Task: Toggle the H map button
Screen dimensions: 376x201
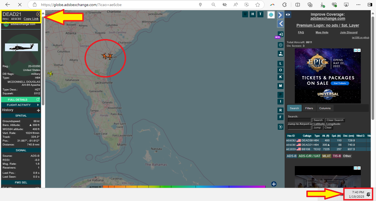Action: pyautogui.click(x=253, y=14)
